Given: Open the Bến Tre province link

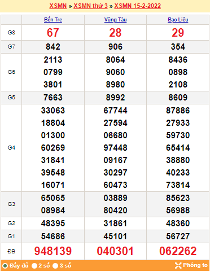Looking at the screenshot, I should (53, 20).
